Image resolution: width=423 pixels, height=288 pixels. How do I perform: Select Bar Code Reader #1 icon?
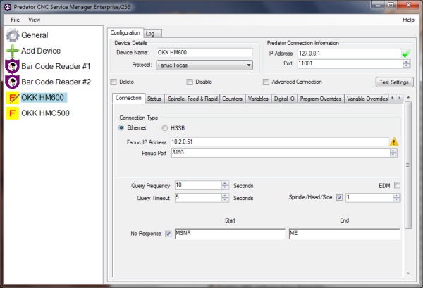[12, 66]
